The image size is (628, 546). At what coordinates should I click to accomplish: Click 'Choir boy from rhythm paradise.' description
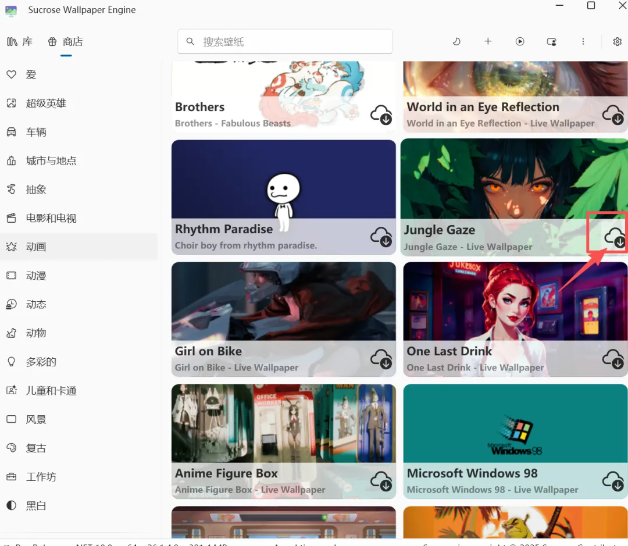(x=246, y=245)
